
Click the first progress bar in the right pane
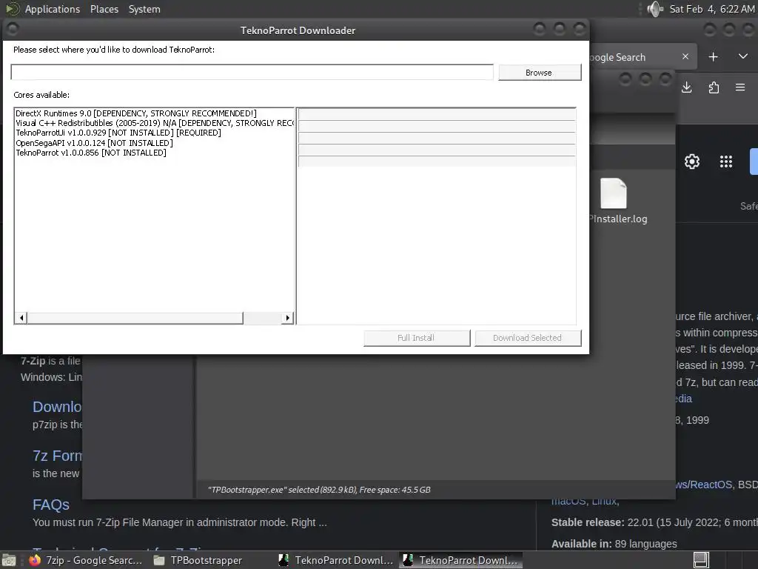(437, 114)
